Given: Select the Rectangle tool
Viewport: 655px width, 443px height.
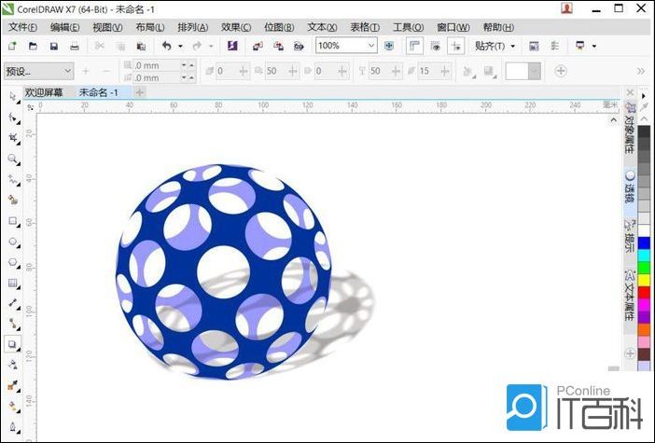Looking at the screenshot, I should pos(12,221).
